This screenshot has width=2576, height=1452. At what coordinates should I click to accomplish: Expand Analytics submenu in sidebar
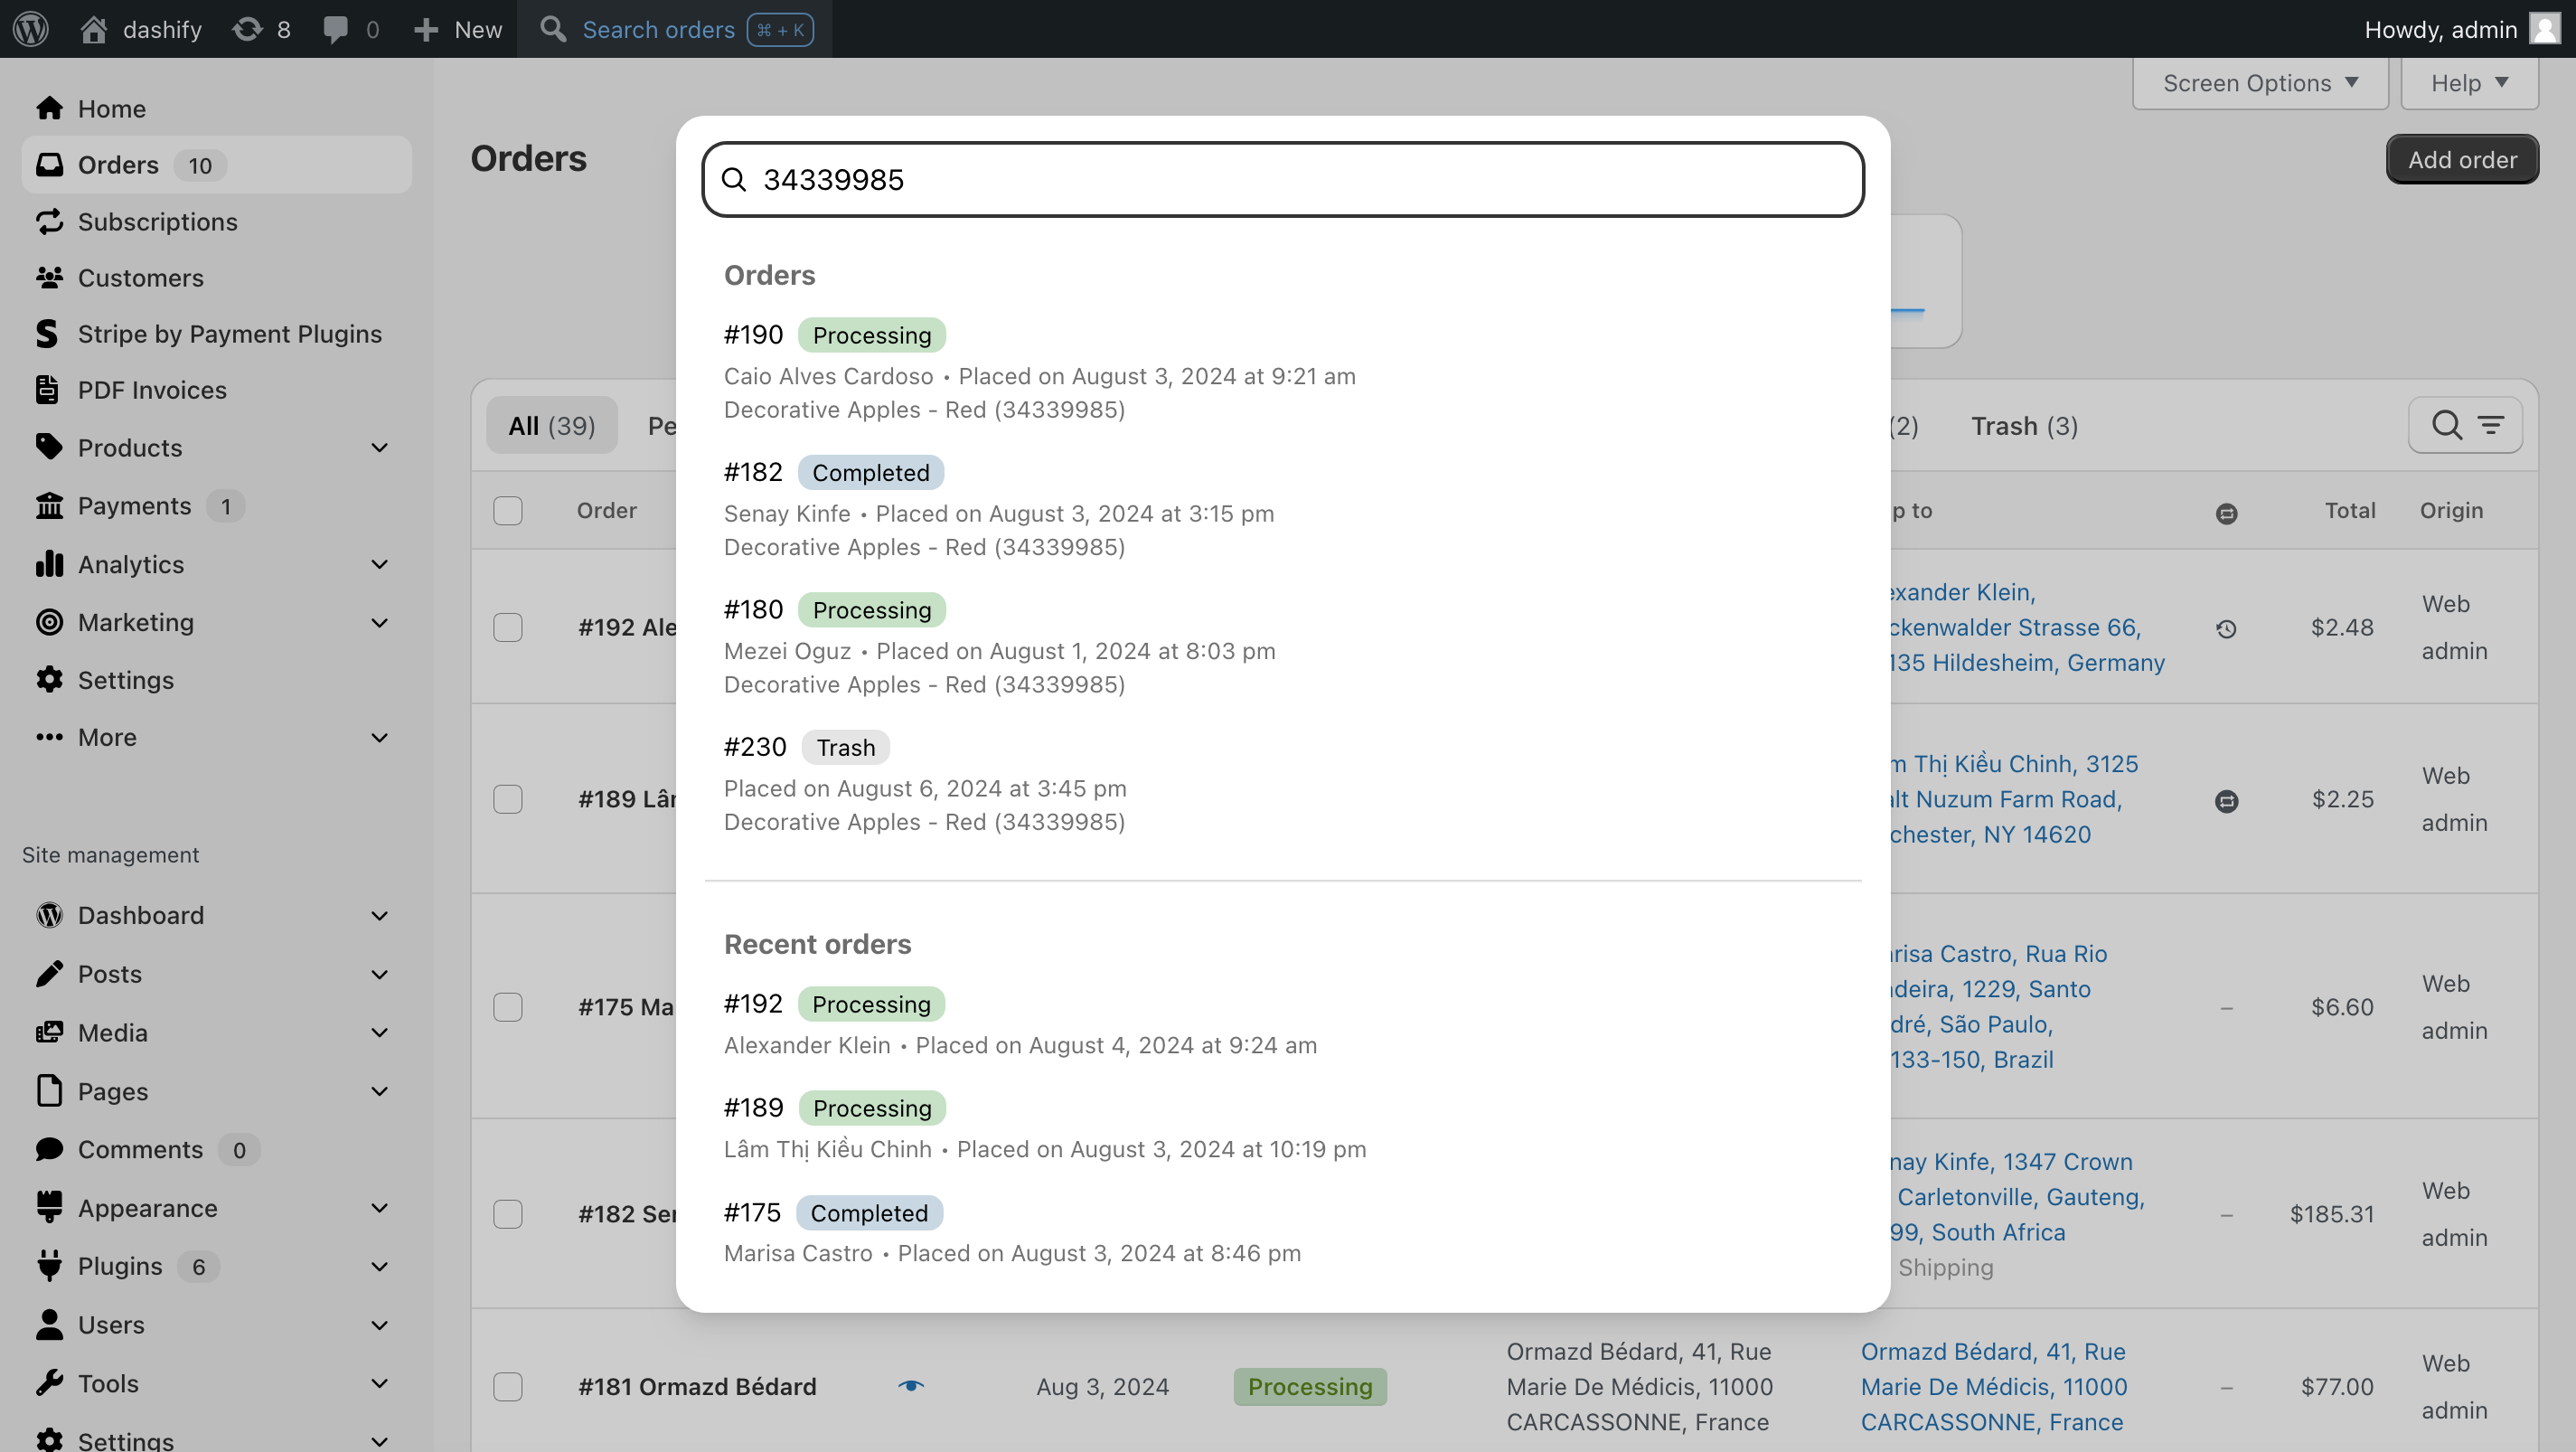click(381, 563)
